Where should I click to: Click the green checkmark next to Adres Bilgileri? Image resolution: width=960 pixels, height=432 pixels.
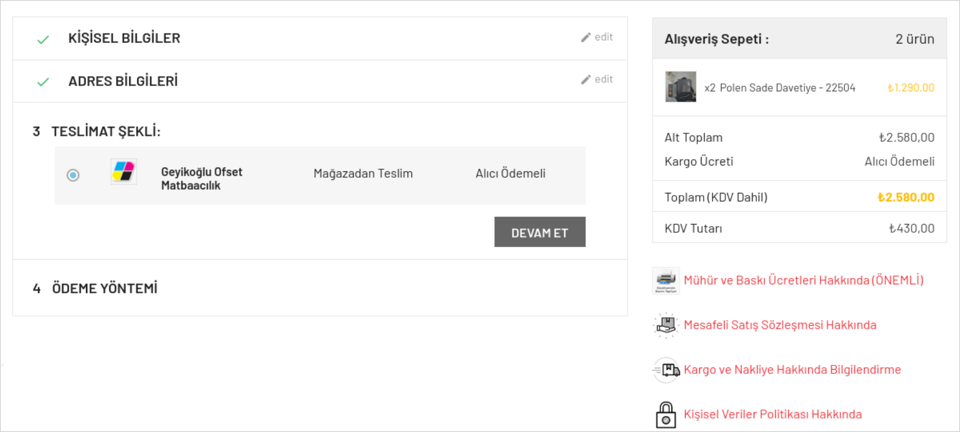point(43,82)
